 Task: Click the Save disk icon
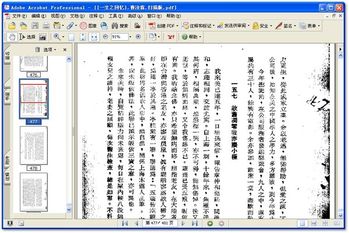pyautogui.click(x=35, y=26)
